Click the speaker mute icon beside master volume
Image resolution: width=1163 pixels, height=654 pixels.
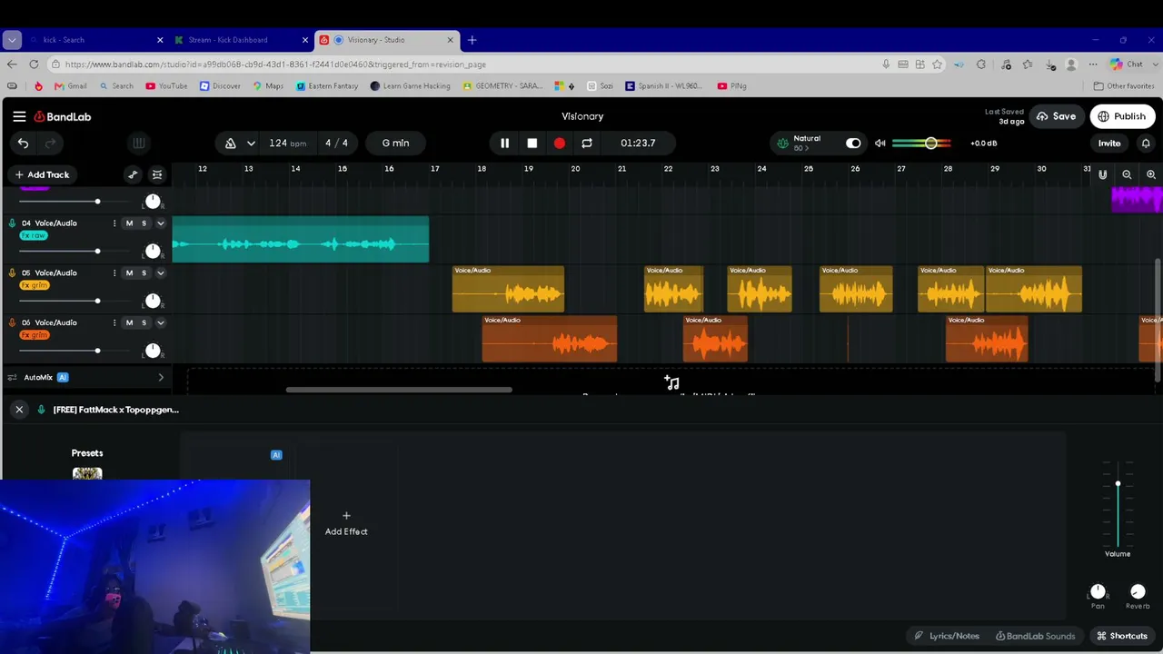click(x=880, y=143)
